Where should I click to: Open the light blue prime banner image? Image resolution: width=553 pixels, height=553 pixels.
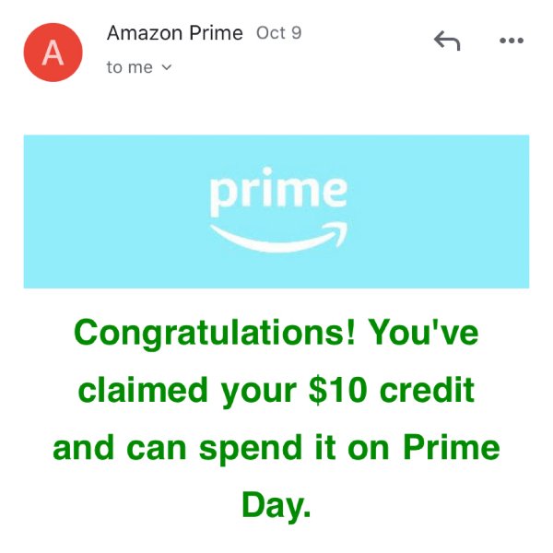(x=276, y=211)
